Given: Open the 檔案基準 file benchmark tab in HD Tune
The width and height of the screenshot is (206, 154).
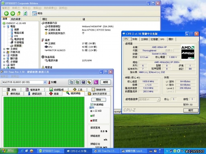Looking at the screenshot, I should tap(33, 90).
